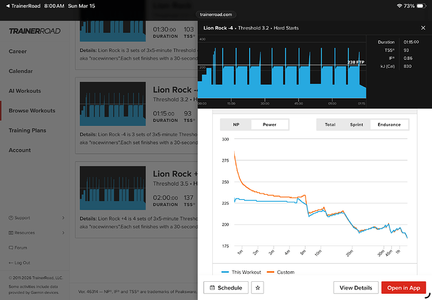The image size is (432, 300).
Task: Click the IF value 0.86
Action: coord(408,58)
